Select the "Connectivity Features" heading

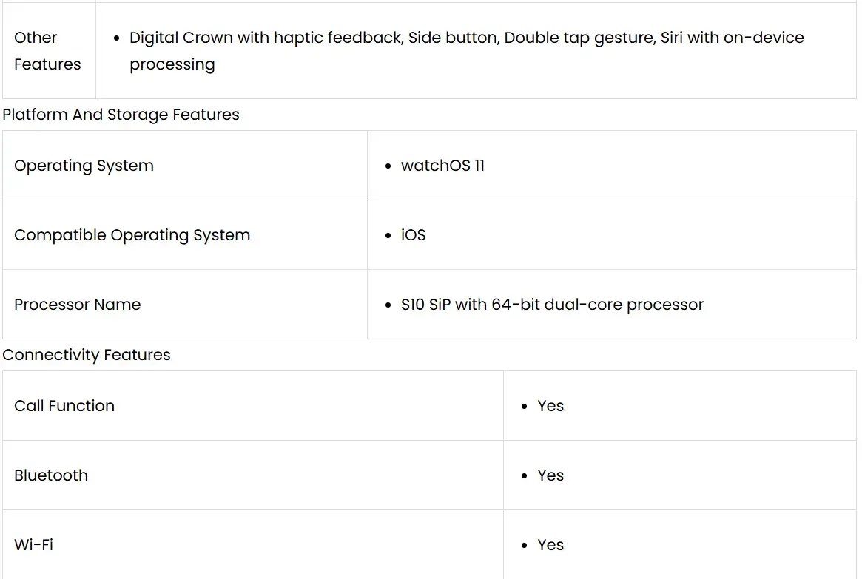point(87,355)
